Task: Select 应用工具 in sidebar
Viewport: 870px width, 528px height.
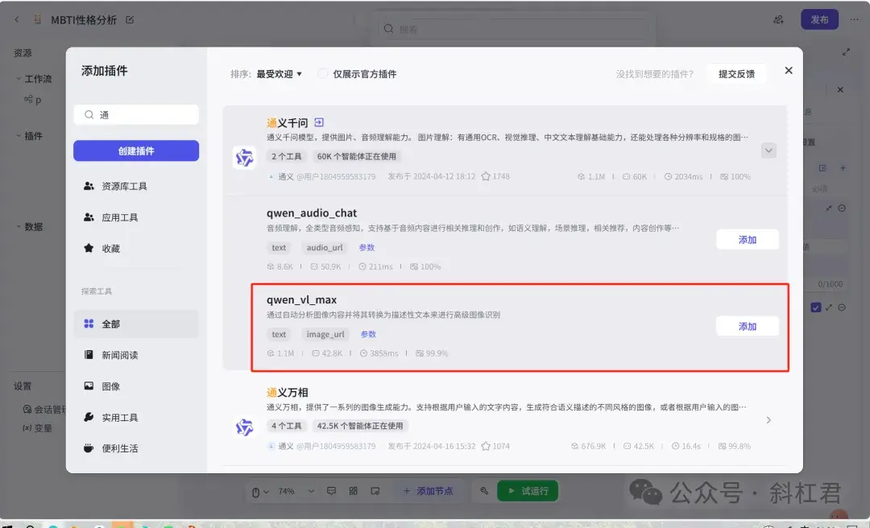Action: (x=136, y=217)
